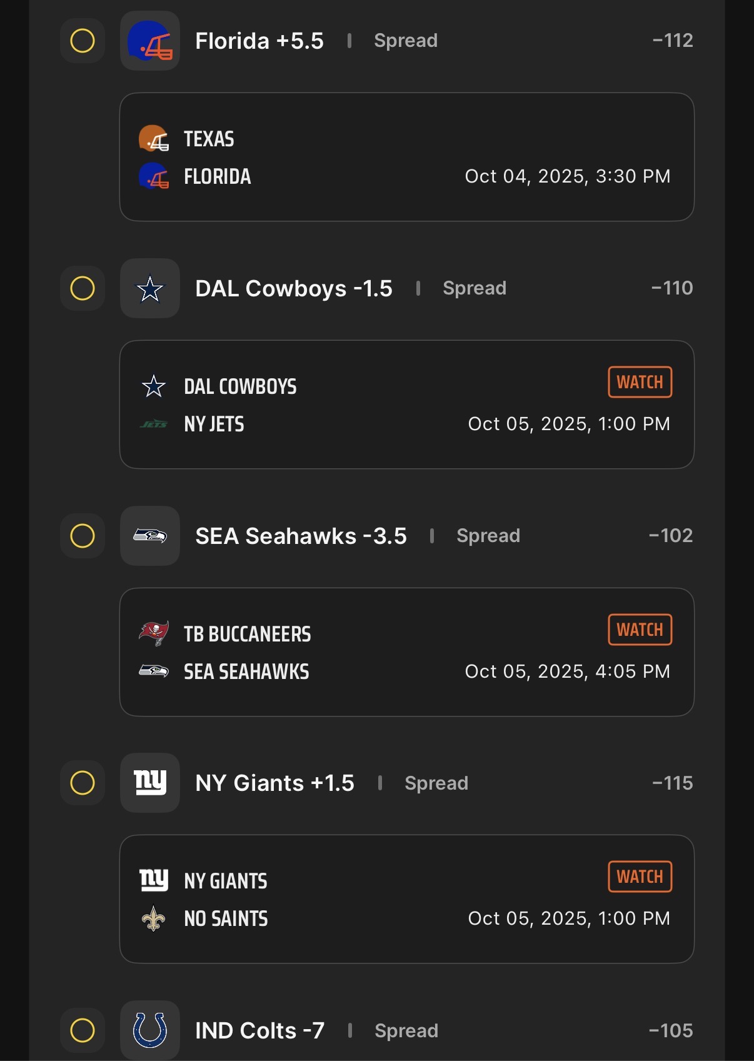Image resolution: width=754 pixels, height=1061 pixels.
Task: Toggle the IND Colts -7 selection circle
Action: (83, 1030)
